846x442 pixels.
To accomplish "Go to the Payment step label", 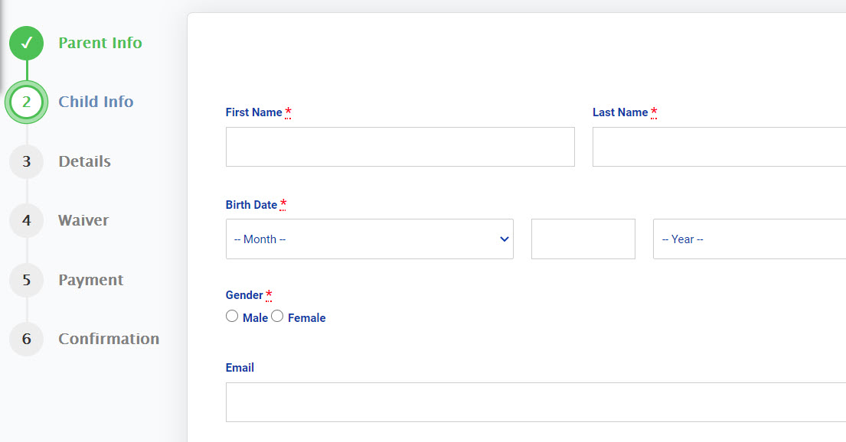I will (x=90, y=280).
